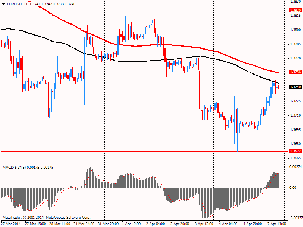Screen dimensions: 303x227
Task: Open the chart dropdown triangle beside EURUSD,H1
Action: (4, 4)
